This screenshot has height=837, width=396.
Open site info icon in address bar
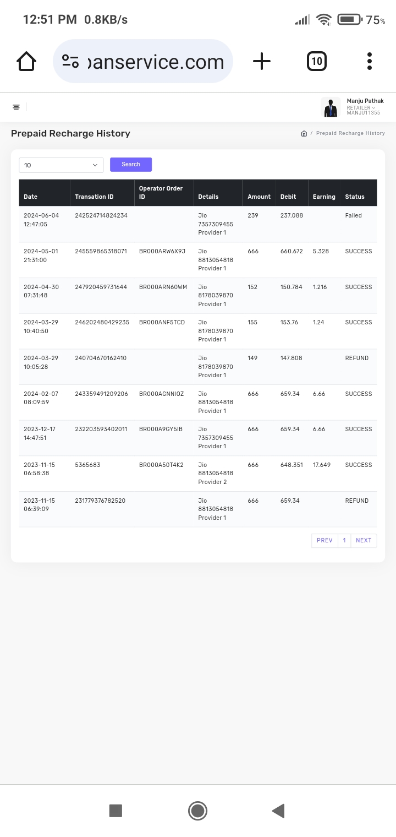[x=70, y=61]
